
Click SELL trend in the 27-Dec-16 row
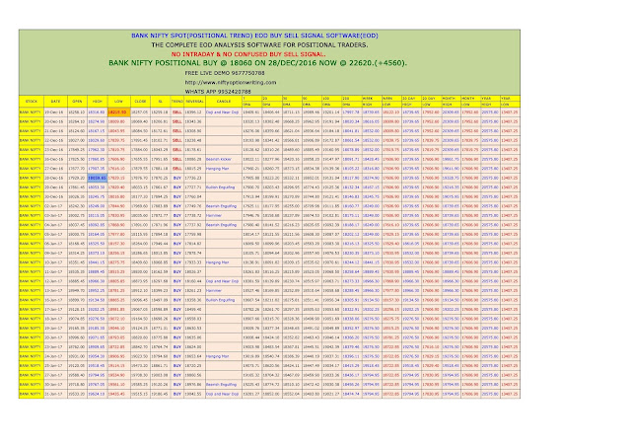[177, 169]
